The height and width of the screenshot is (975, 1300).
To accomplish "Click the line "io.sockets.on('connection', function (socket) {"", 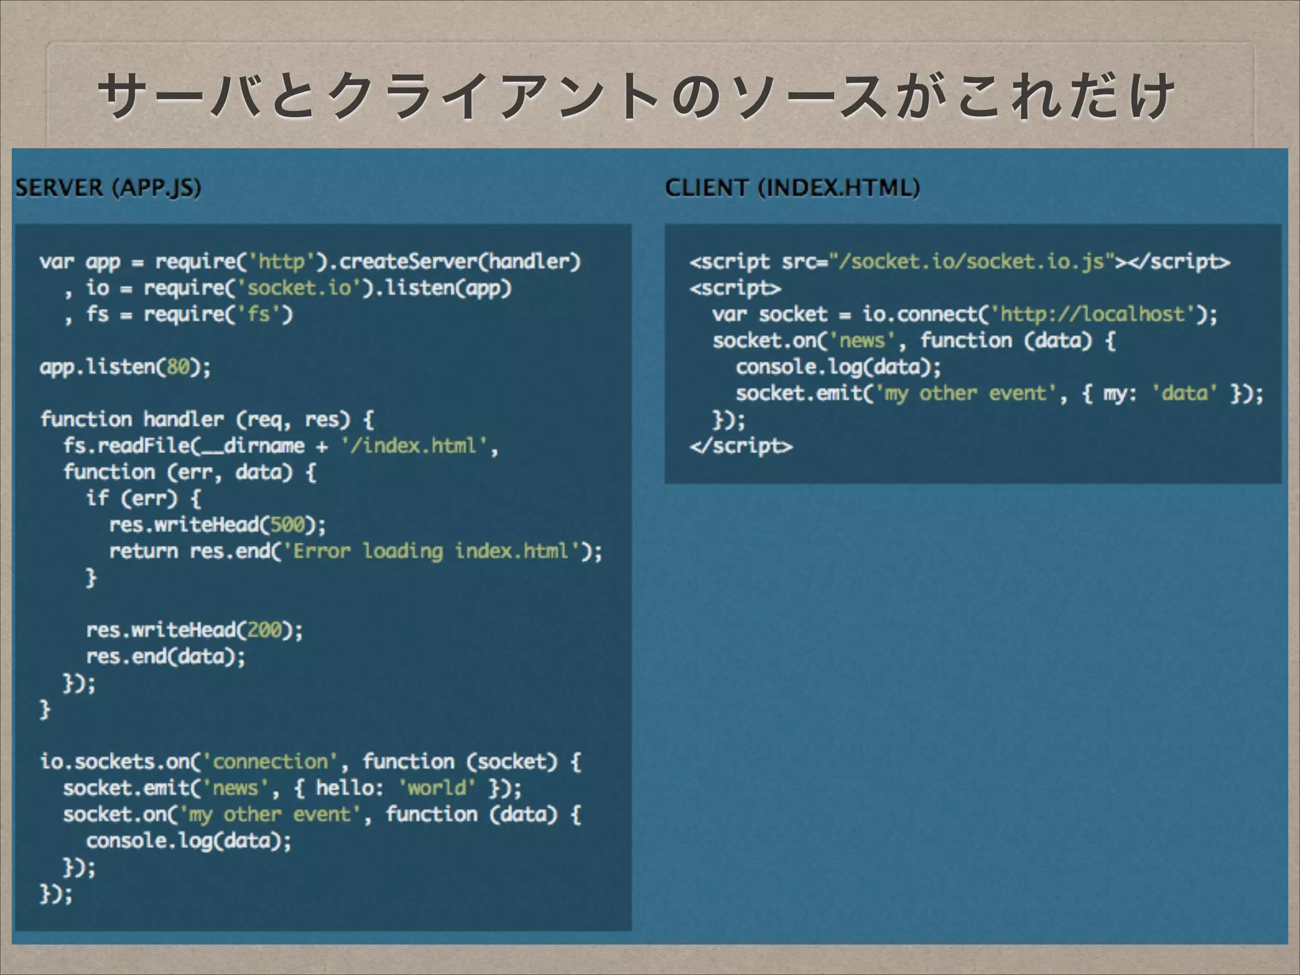I will point(310,762).
